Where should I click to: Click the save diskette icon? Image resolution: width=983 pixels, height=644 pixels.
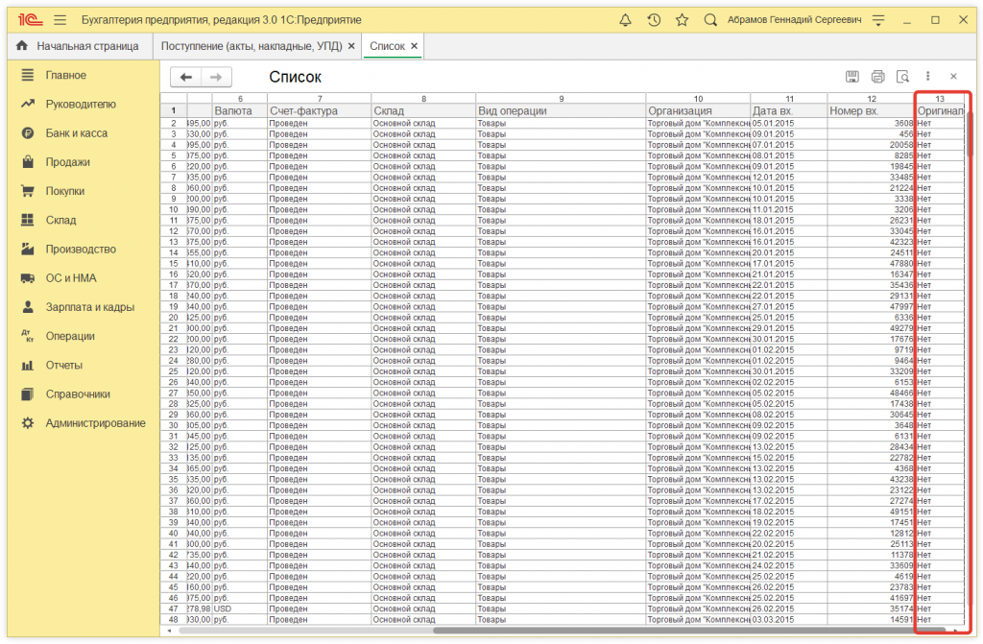(851, 77)
